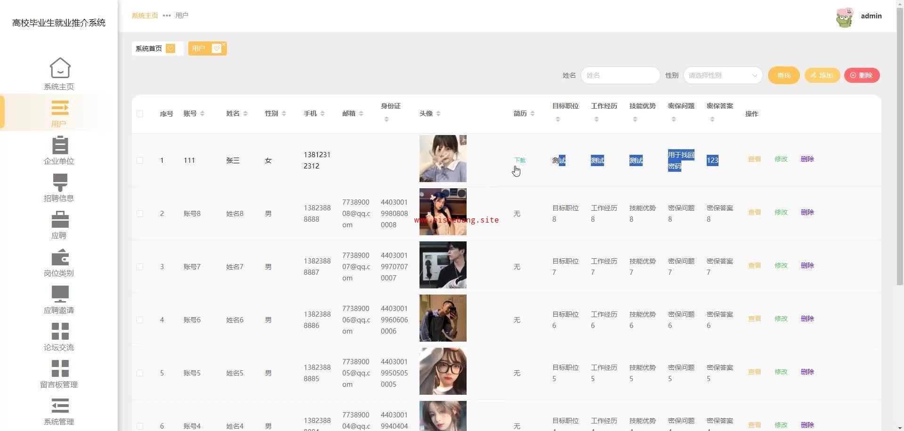
Task: Check the checkbox for row 张三
Action: 140,160
